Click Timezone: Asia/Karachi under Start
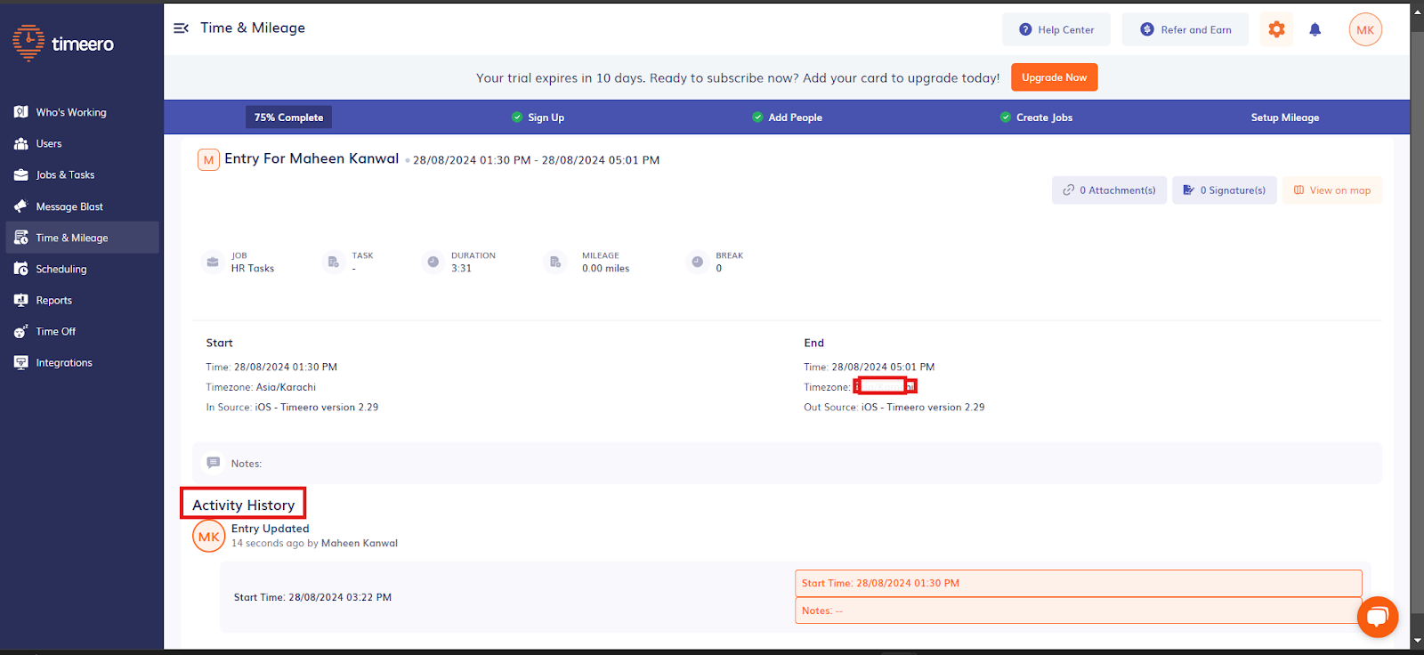The height and width of the screenshot is (655, 1424). pyautogui.click(x=261, y=387)
